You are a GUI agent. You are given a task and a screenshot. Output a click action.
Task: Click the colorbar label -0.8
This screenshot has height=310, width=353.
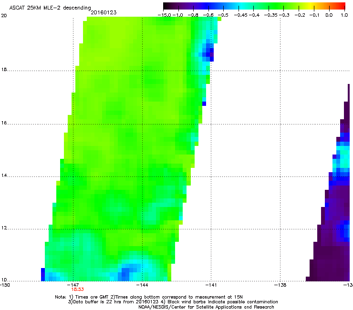(193, 15)
